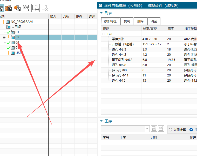Expand the 02 program group node
This screenshot has width=197, height=156.
click(x=4, y=37)
